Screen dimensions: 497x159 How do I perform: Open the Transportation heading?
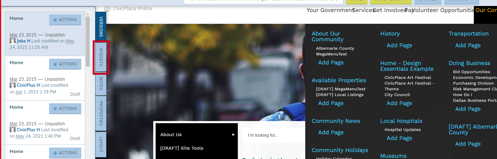(x=469, y=34)
